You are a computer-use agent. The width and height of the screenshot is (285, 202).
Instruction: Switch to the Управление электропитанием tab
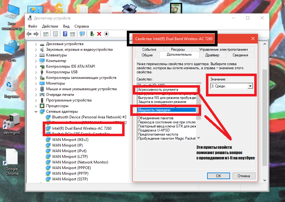(223, 49)
